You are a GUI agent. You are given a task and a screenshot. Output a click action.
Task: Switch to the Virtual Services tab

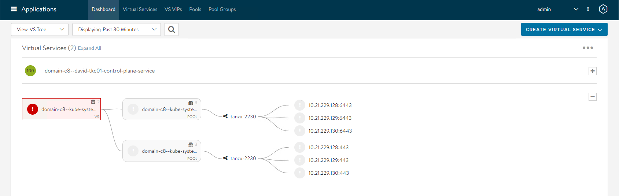pos(140,10)
